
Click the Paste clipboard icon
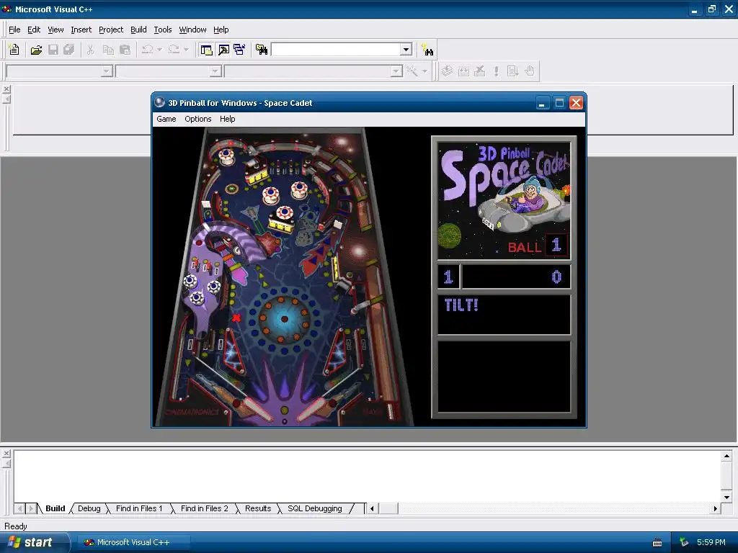click(x=125, y=50)
